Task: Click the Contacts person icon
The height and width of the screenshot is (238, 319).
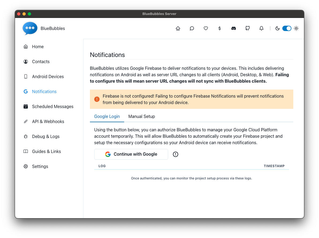Action: (26, 62)
